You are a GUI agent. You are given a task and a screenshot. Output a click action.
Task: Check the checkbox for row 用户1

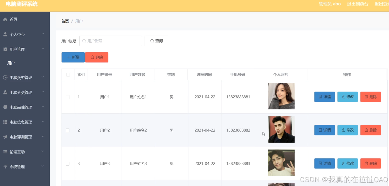click(x=67, y=97)
